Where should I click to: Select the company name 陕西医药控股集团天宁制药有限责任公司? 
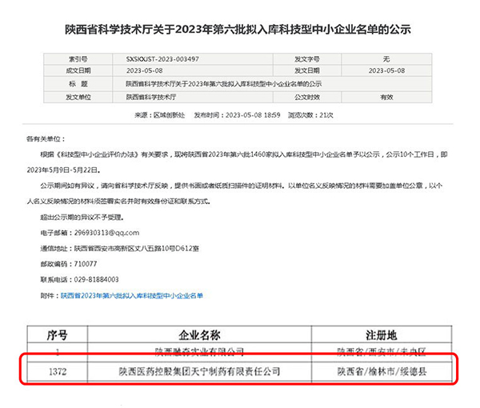(x=199, y=371)
